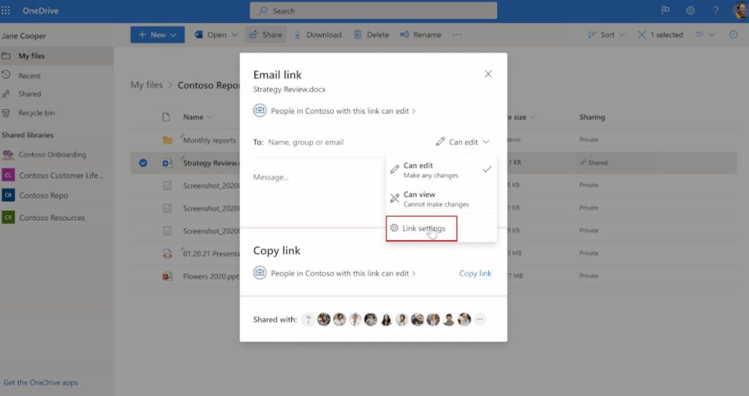Deselect the Strategy Review.docx selection checkbox
Viewport: 749px width, 396px height.
pos(143,162)
